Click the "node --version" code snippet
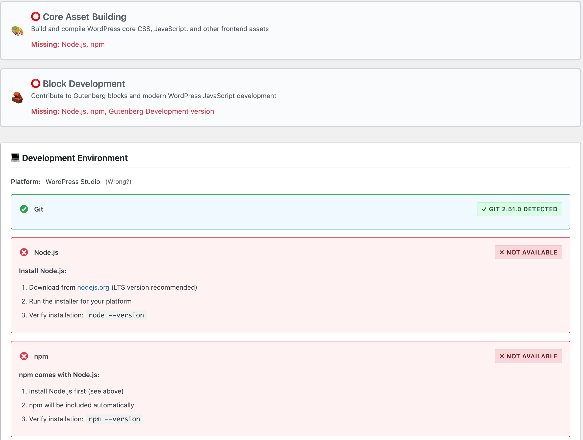This screenshot has width=583, height=440. 116,315
